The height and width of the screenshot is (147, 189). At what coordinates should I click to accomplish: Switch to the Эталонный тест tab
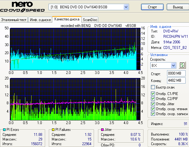pos(14,20)
